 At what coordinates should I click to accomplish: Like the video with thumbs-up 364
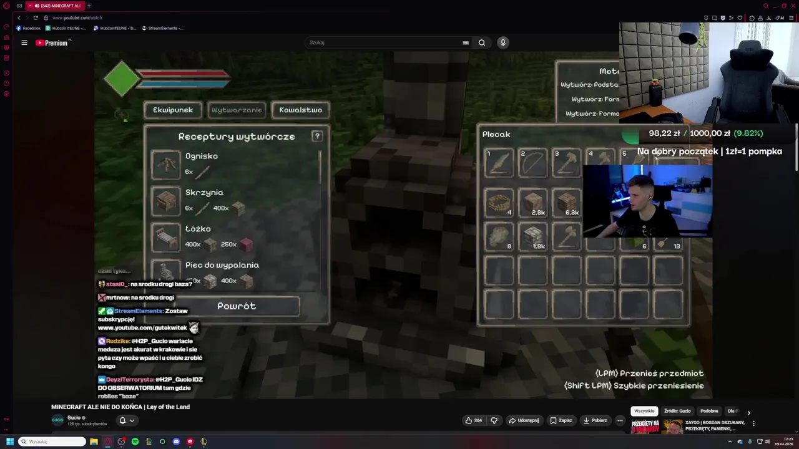click(474, 420)
